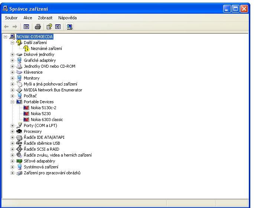This screenshot has height=208, width=254.
Task: Collapse the Portable Devices branch
Action: [12, 102]
